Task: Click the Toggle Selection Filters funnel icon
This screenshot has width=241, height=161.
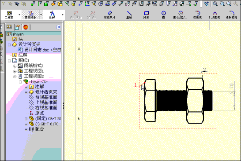Action: 4,4
